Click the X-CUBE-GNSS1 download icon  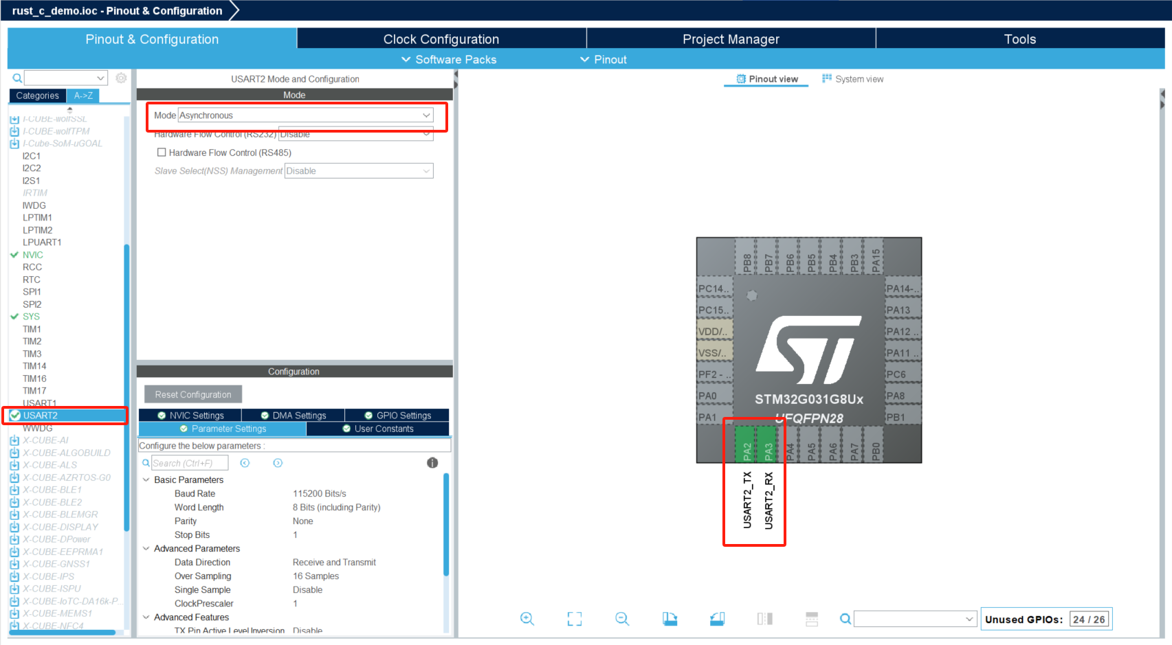[x=14, y=564]
